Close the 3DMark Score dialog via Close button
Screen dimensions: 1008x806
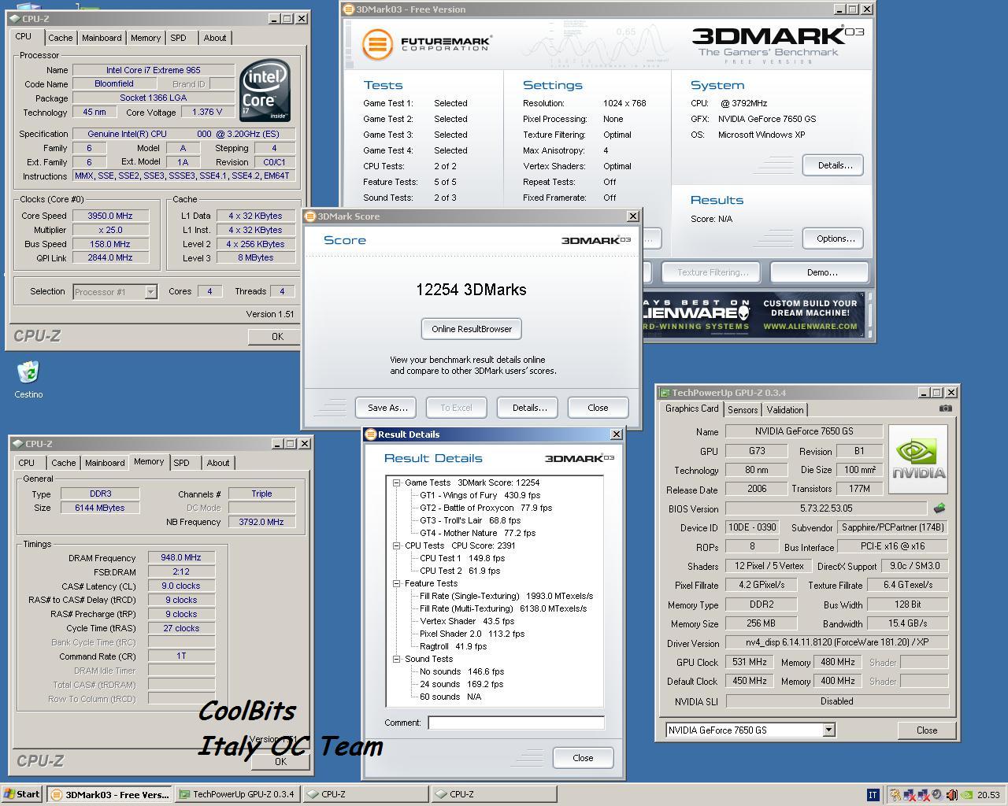(598, 408)
